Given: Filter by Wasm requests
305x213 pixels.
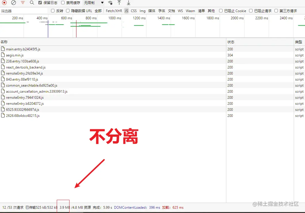Looking at the screenshot, I should tap(190, 11).
